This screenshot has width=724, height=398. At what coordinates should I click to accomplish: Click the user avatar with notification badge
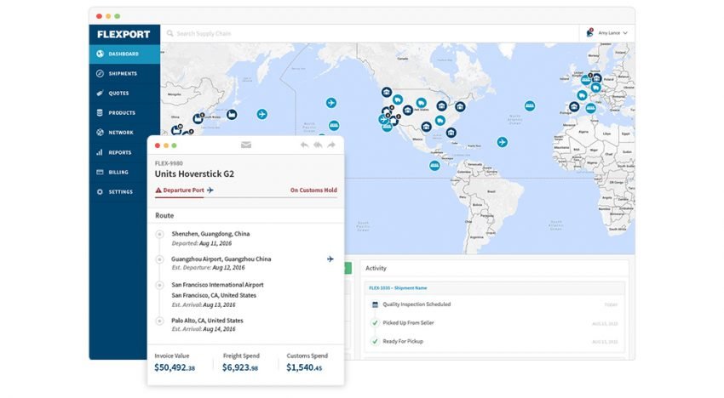[589, 33]
